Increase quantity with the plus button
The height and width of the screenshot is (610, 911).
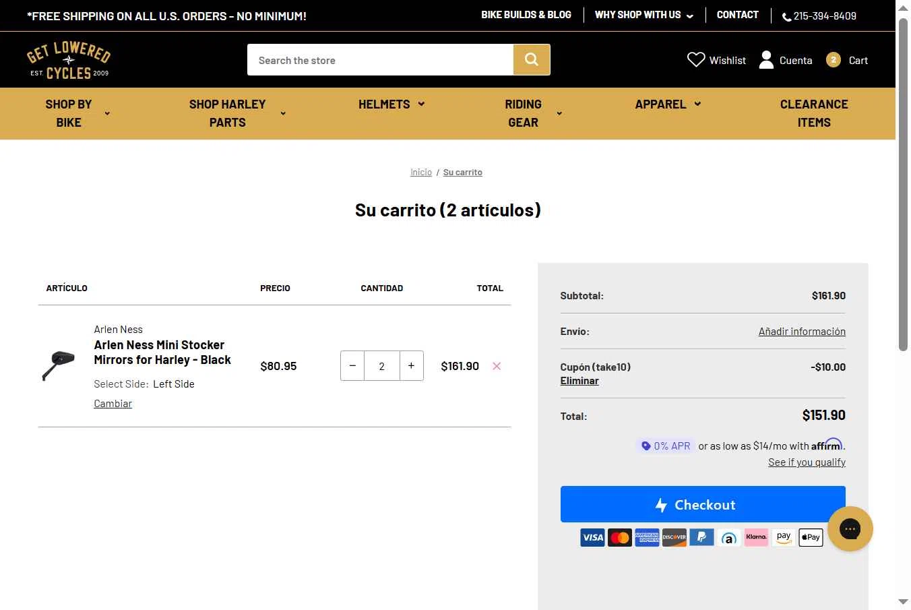point(411,366)
